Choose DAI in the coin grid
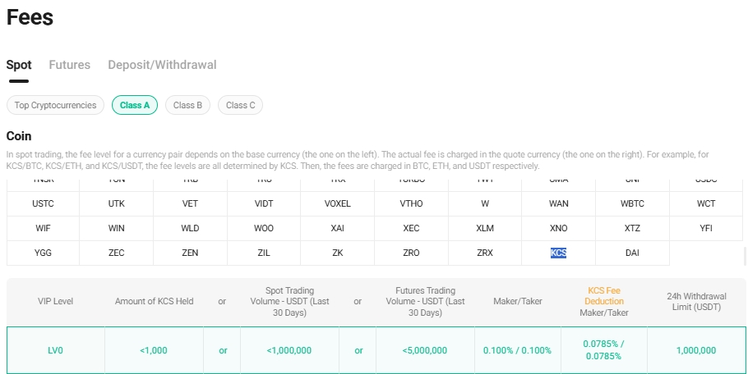The image size is (748, 374). point(632,253)
